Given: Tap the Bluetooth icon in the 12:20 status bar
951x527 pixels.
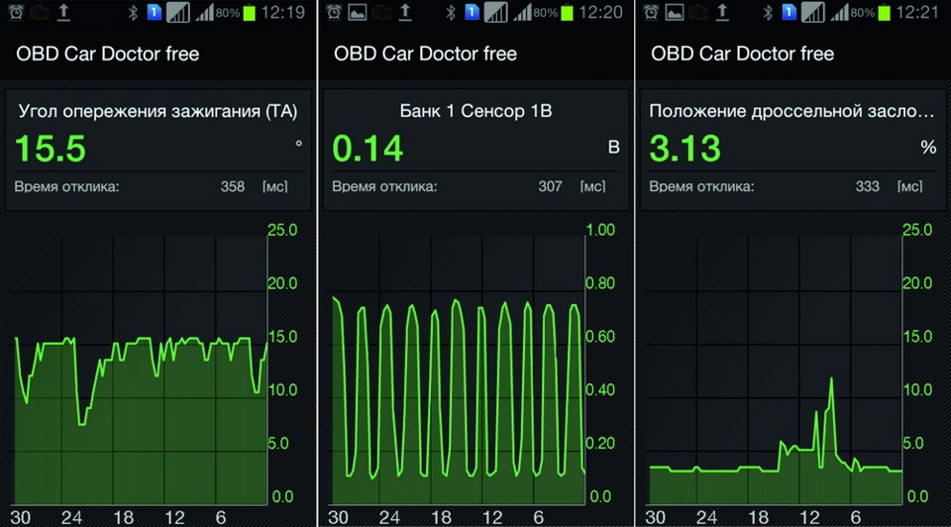Looking at the screenshot, I should click(x=451, y=13).
